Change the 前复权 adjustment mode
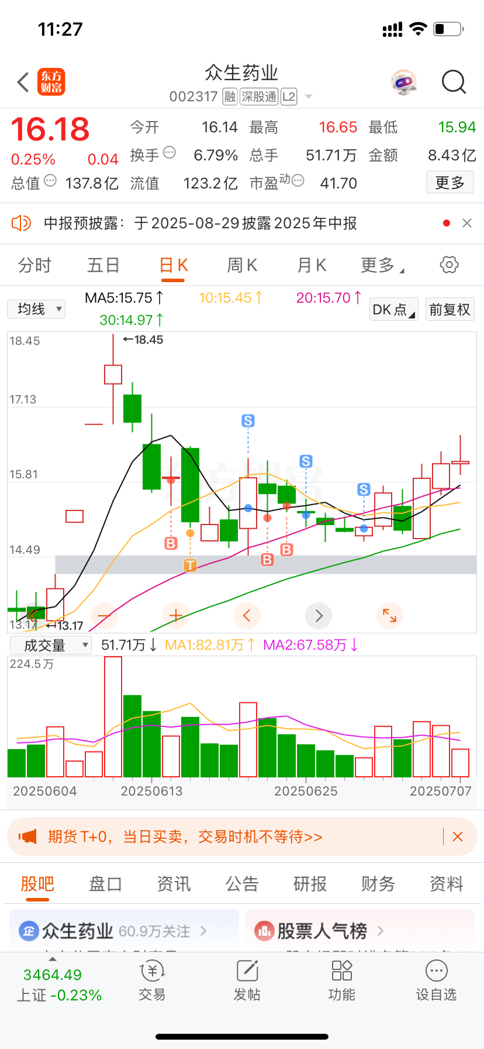This screenshot has width=484, height=1049. point(450,309)
